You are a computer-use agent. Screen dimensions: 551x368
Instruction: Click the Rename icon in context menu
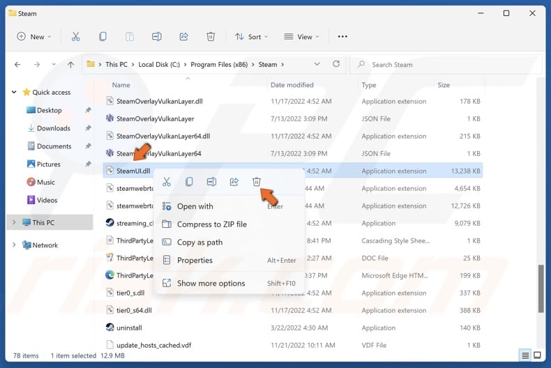point(211,182)
